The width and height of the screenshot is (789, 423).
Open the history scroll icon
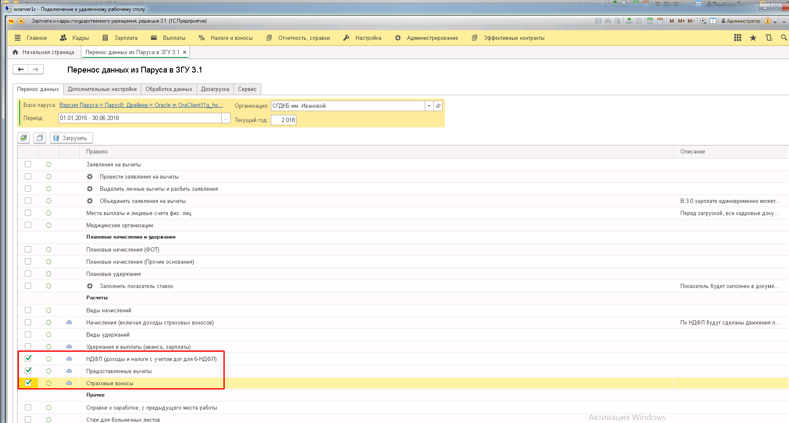768,38
